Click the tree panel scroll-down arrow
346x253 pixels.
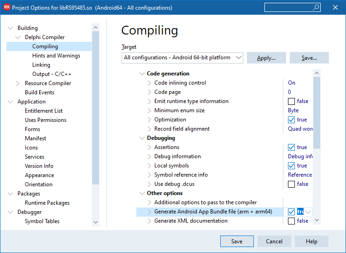point(95,222)
